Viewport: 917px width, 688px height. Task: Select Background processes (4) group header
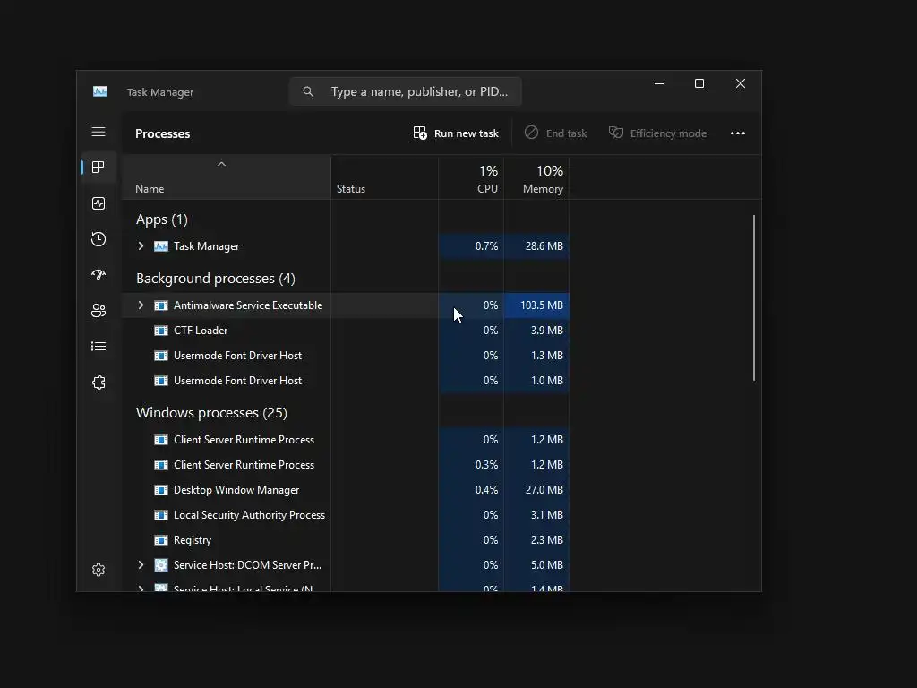[x=216, y=279]
